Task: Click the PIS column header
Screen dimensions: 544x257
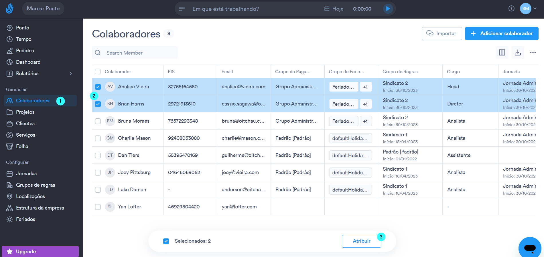Action: [171, 71]
